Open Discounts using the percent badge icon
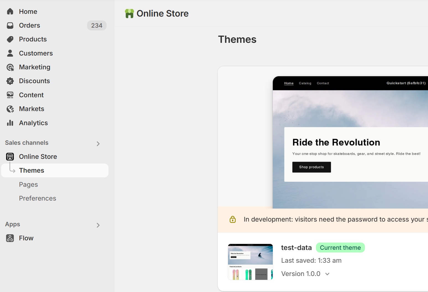Screen dimensions: 428x292 [10, 81]
